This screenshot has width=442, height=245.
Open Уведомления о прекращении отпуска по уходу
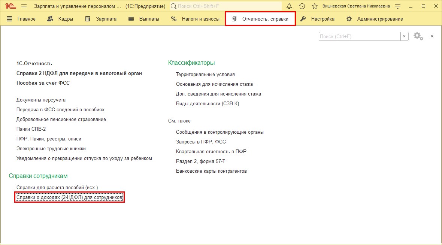[x=84, y=158]
